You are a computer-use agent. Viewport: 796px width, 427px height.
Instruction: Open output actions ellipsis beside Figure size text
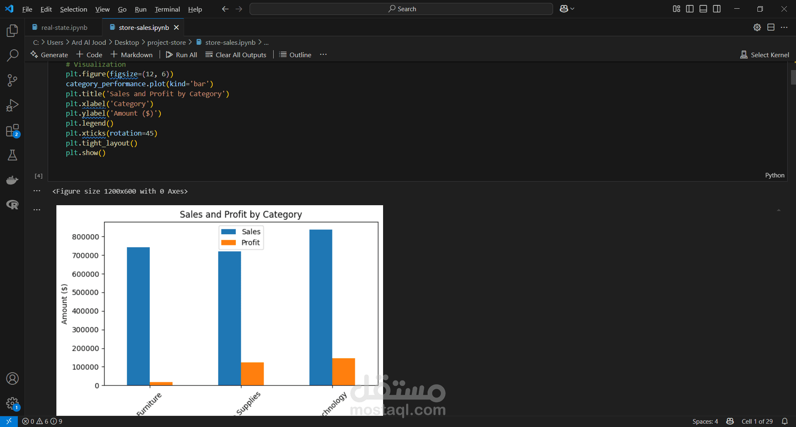point(37,191)
